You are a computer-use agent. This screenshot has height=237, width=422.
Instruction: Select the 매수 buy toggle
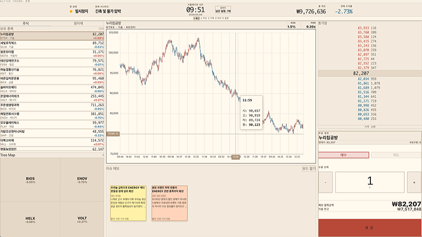(x=343, y=155)
